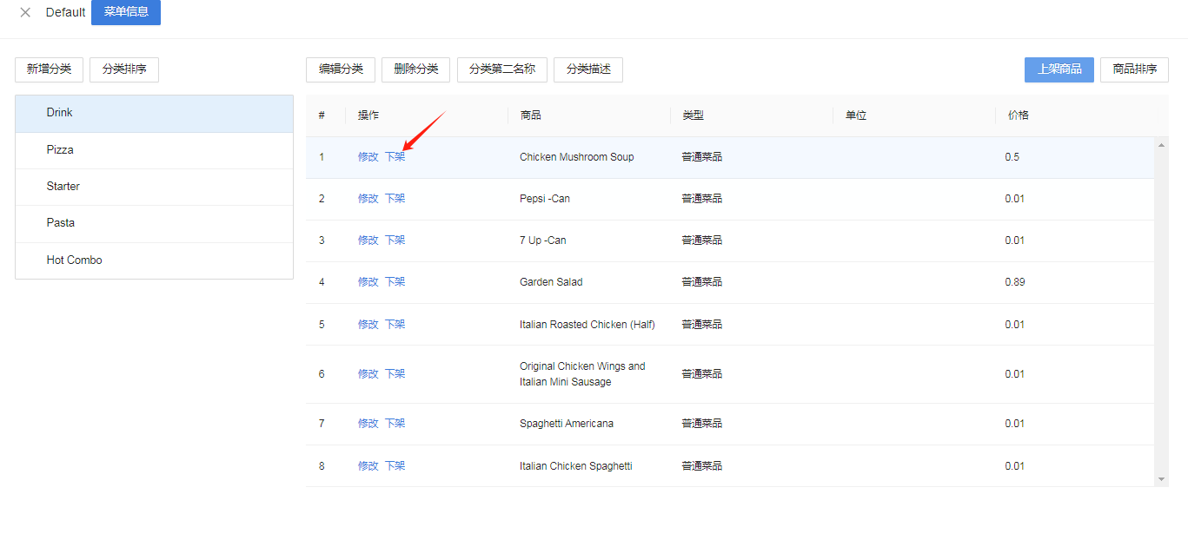This screenshot has width=1188, height=560.
Task: Click 下架 for Original Chicken Wings row
Action: 395,374
